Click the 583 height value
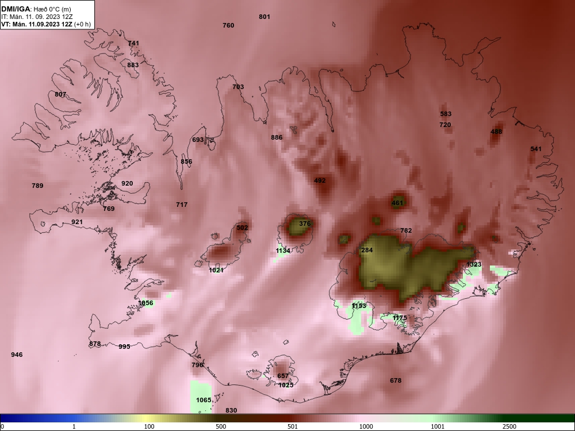 446,114
